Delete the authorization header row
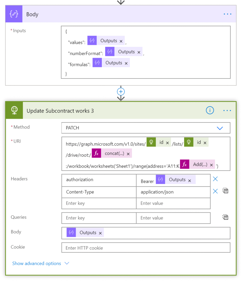 click(215, 179)
